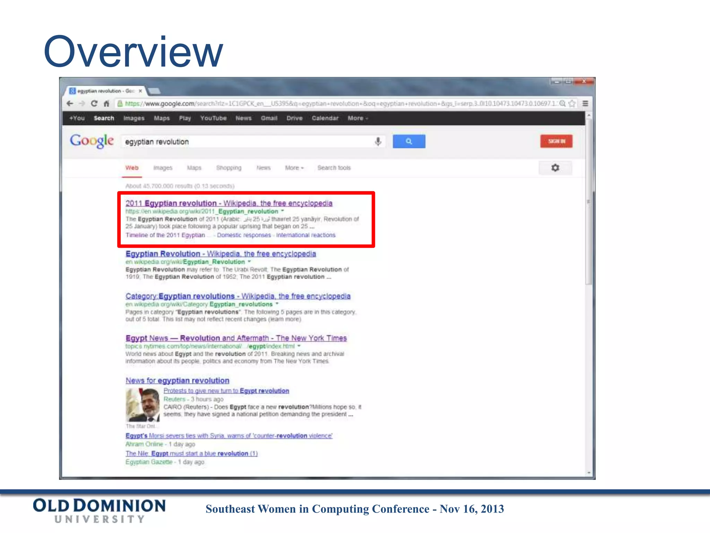Expand arrow next to Egyptian_Revolution URL
Viewport: 710px width, 533px height.
pos(249,261)
